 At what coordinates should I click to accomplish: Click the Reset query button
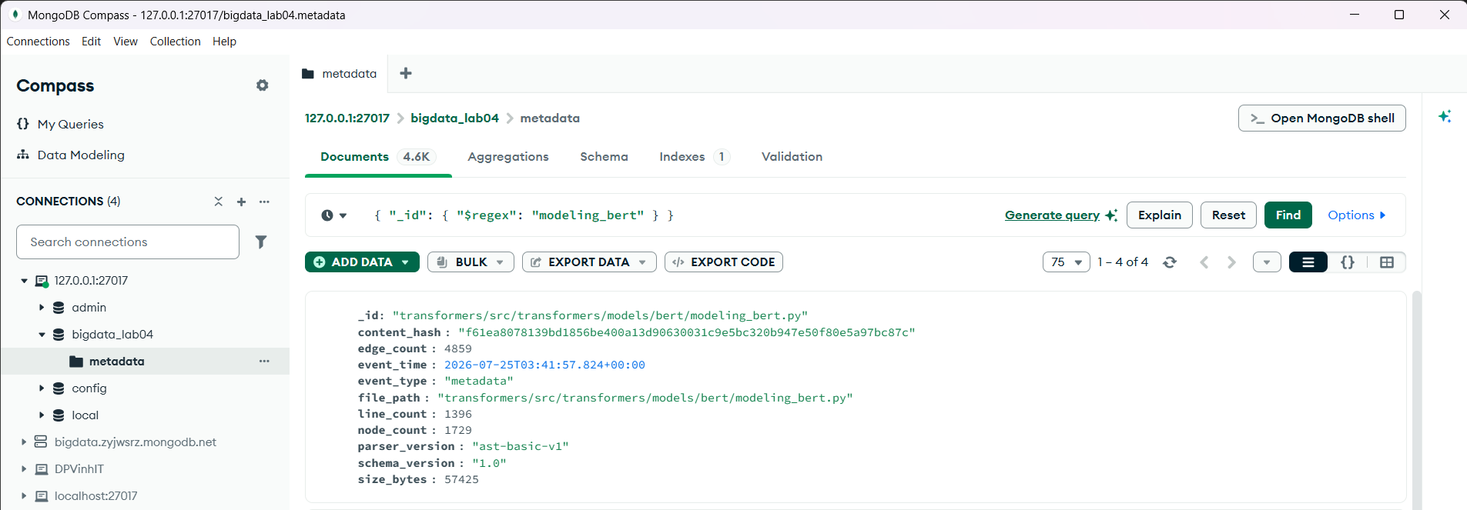tap(1228, 215)
